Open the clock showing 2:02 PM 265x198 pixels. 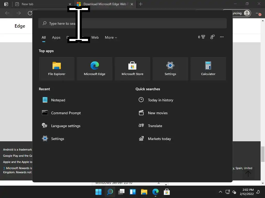(247, 192)
